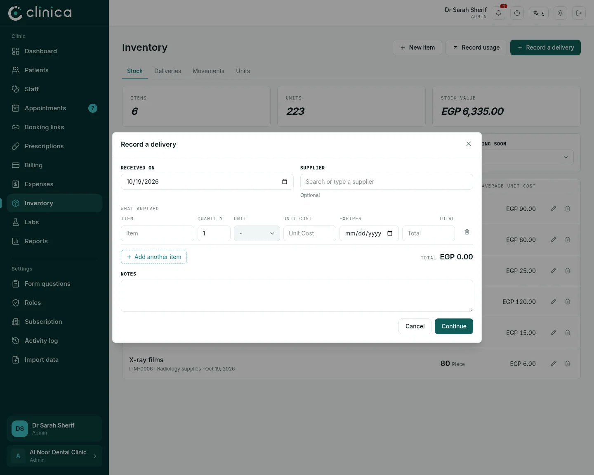Switch to the Deliveries tab
The image size is (594, 475).
point(167,71)
